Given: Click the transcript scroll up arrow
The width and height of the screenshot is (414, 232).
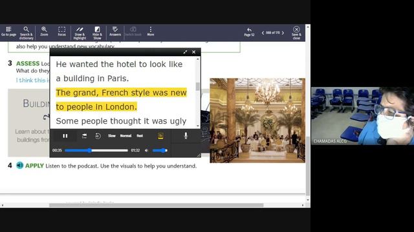Looking at the screenshot, I should click(x=197, y=59).
